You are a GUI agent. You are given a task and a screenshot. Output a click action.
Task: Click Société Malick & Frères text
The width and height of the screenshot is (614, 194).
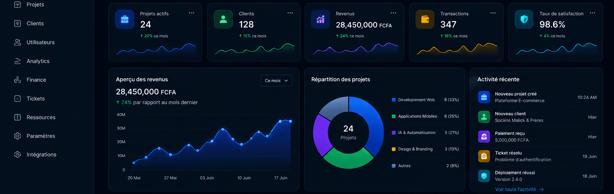point(519,120)
